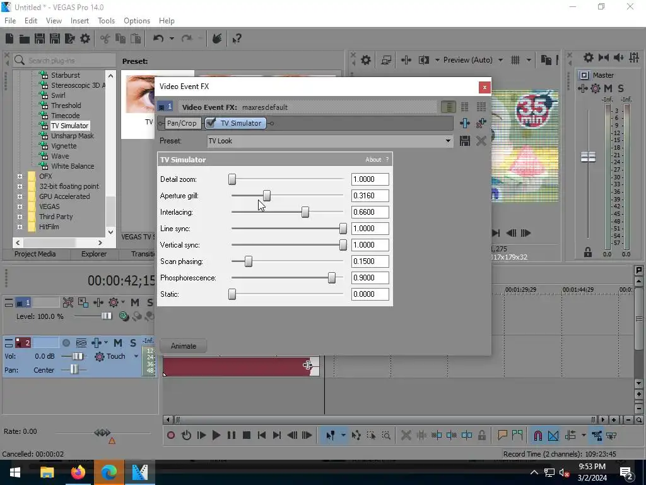Open the Edit menu

coord(31,21)
